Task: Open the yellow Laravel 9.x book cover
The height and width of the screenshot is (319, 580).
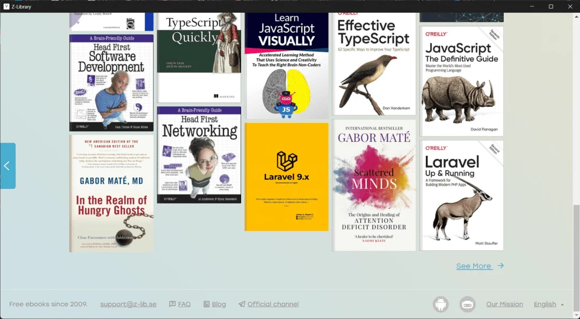Action: pyautogui.click(x=287, y=177)
